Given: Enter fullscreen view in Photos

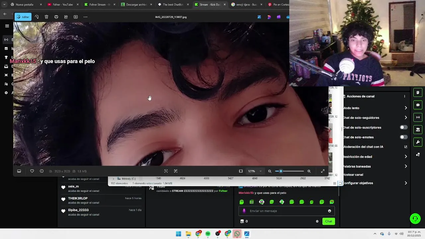Looking at the screenshot, I should [x=322, y=171].
